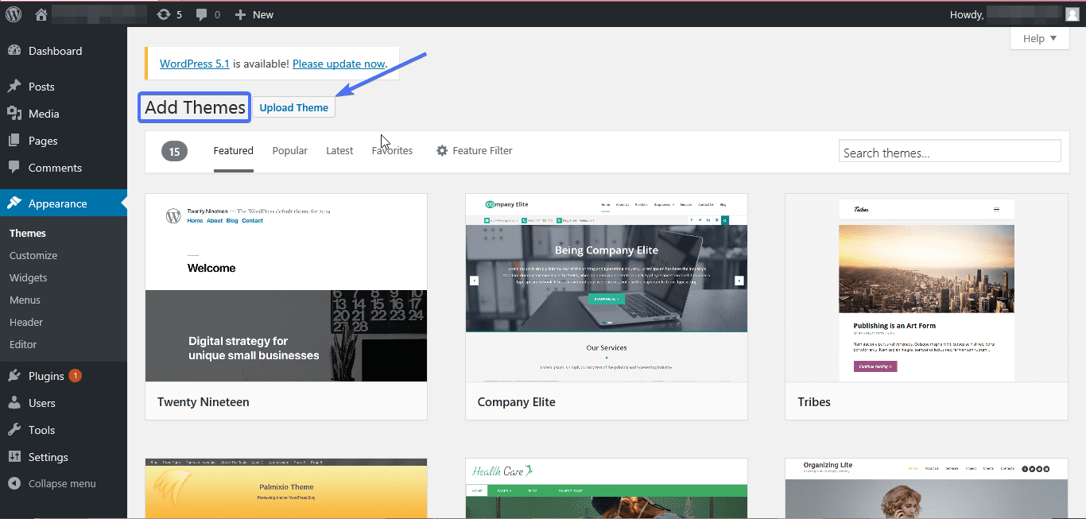Open the updates counter showing 5
The height and width of the screenshot is (519, 1086).
click(169, 14)
